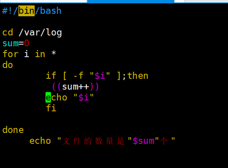Click the "for" keyword
Image resolution: width=228 pixels, height=168 pixels.
(x=10, y=54)
